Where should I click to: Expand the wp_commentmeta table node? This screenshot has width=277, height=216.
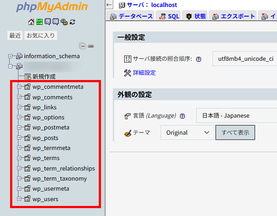pyautogui.click(x=19, y=87)
